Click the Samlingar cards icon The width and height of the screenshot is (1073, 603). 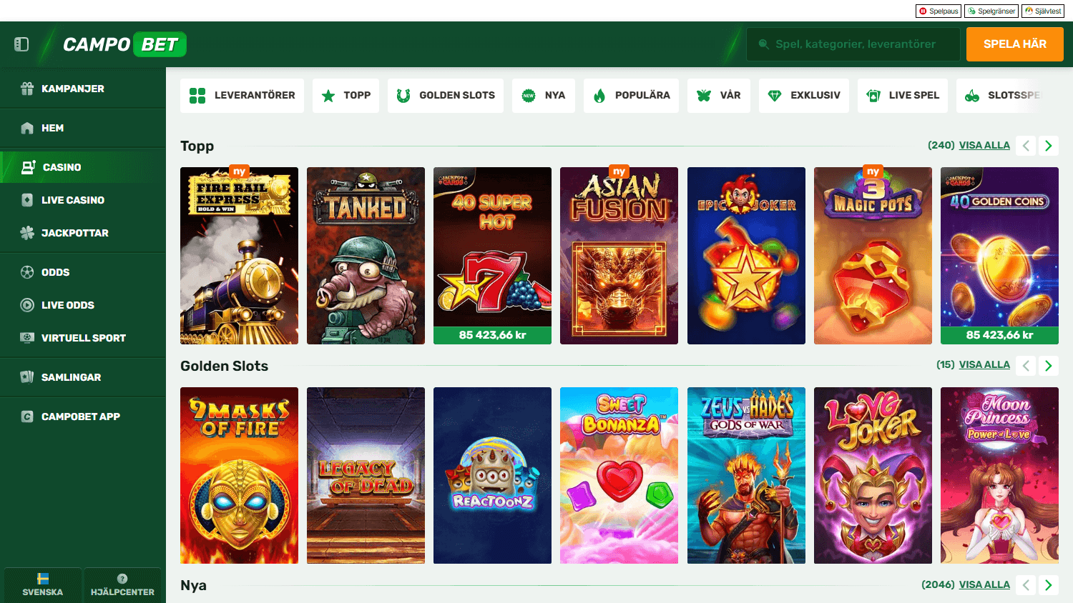pos(27,377)
